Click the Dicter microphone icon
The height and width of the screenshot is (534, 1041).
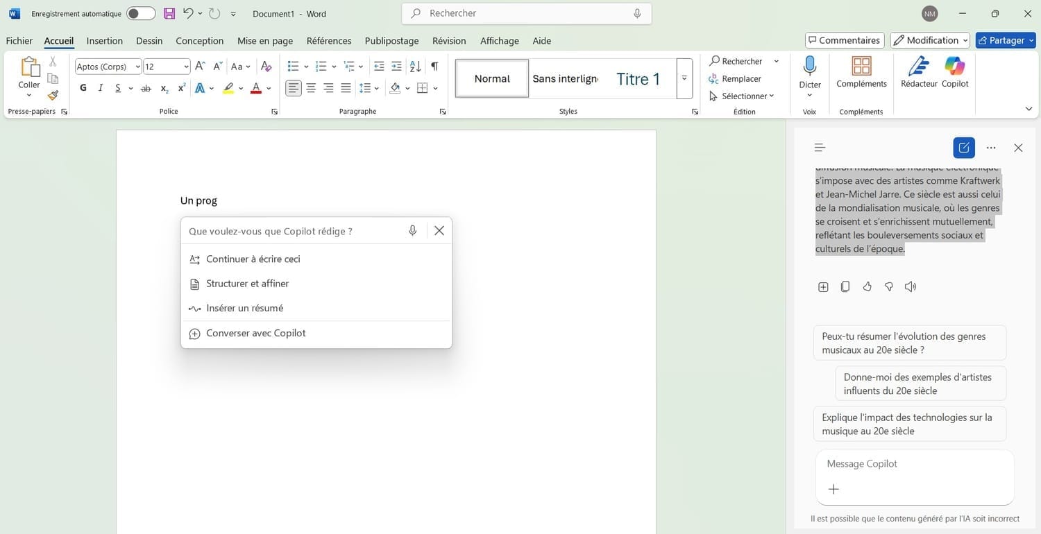[x=809, y=67]
